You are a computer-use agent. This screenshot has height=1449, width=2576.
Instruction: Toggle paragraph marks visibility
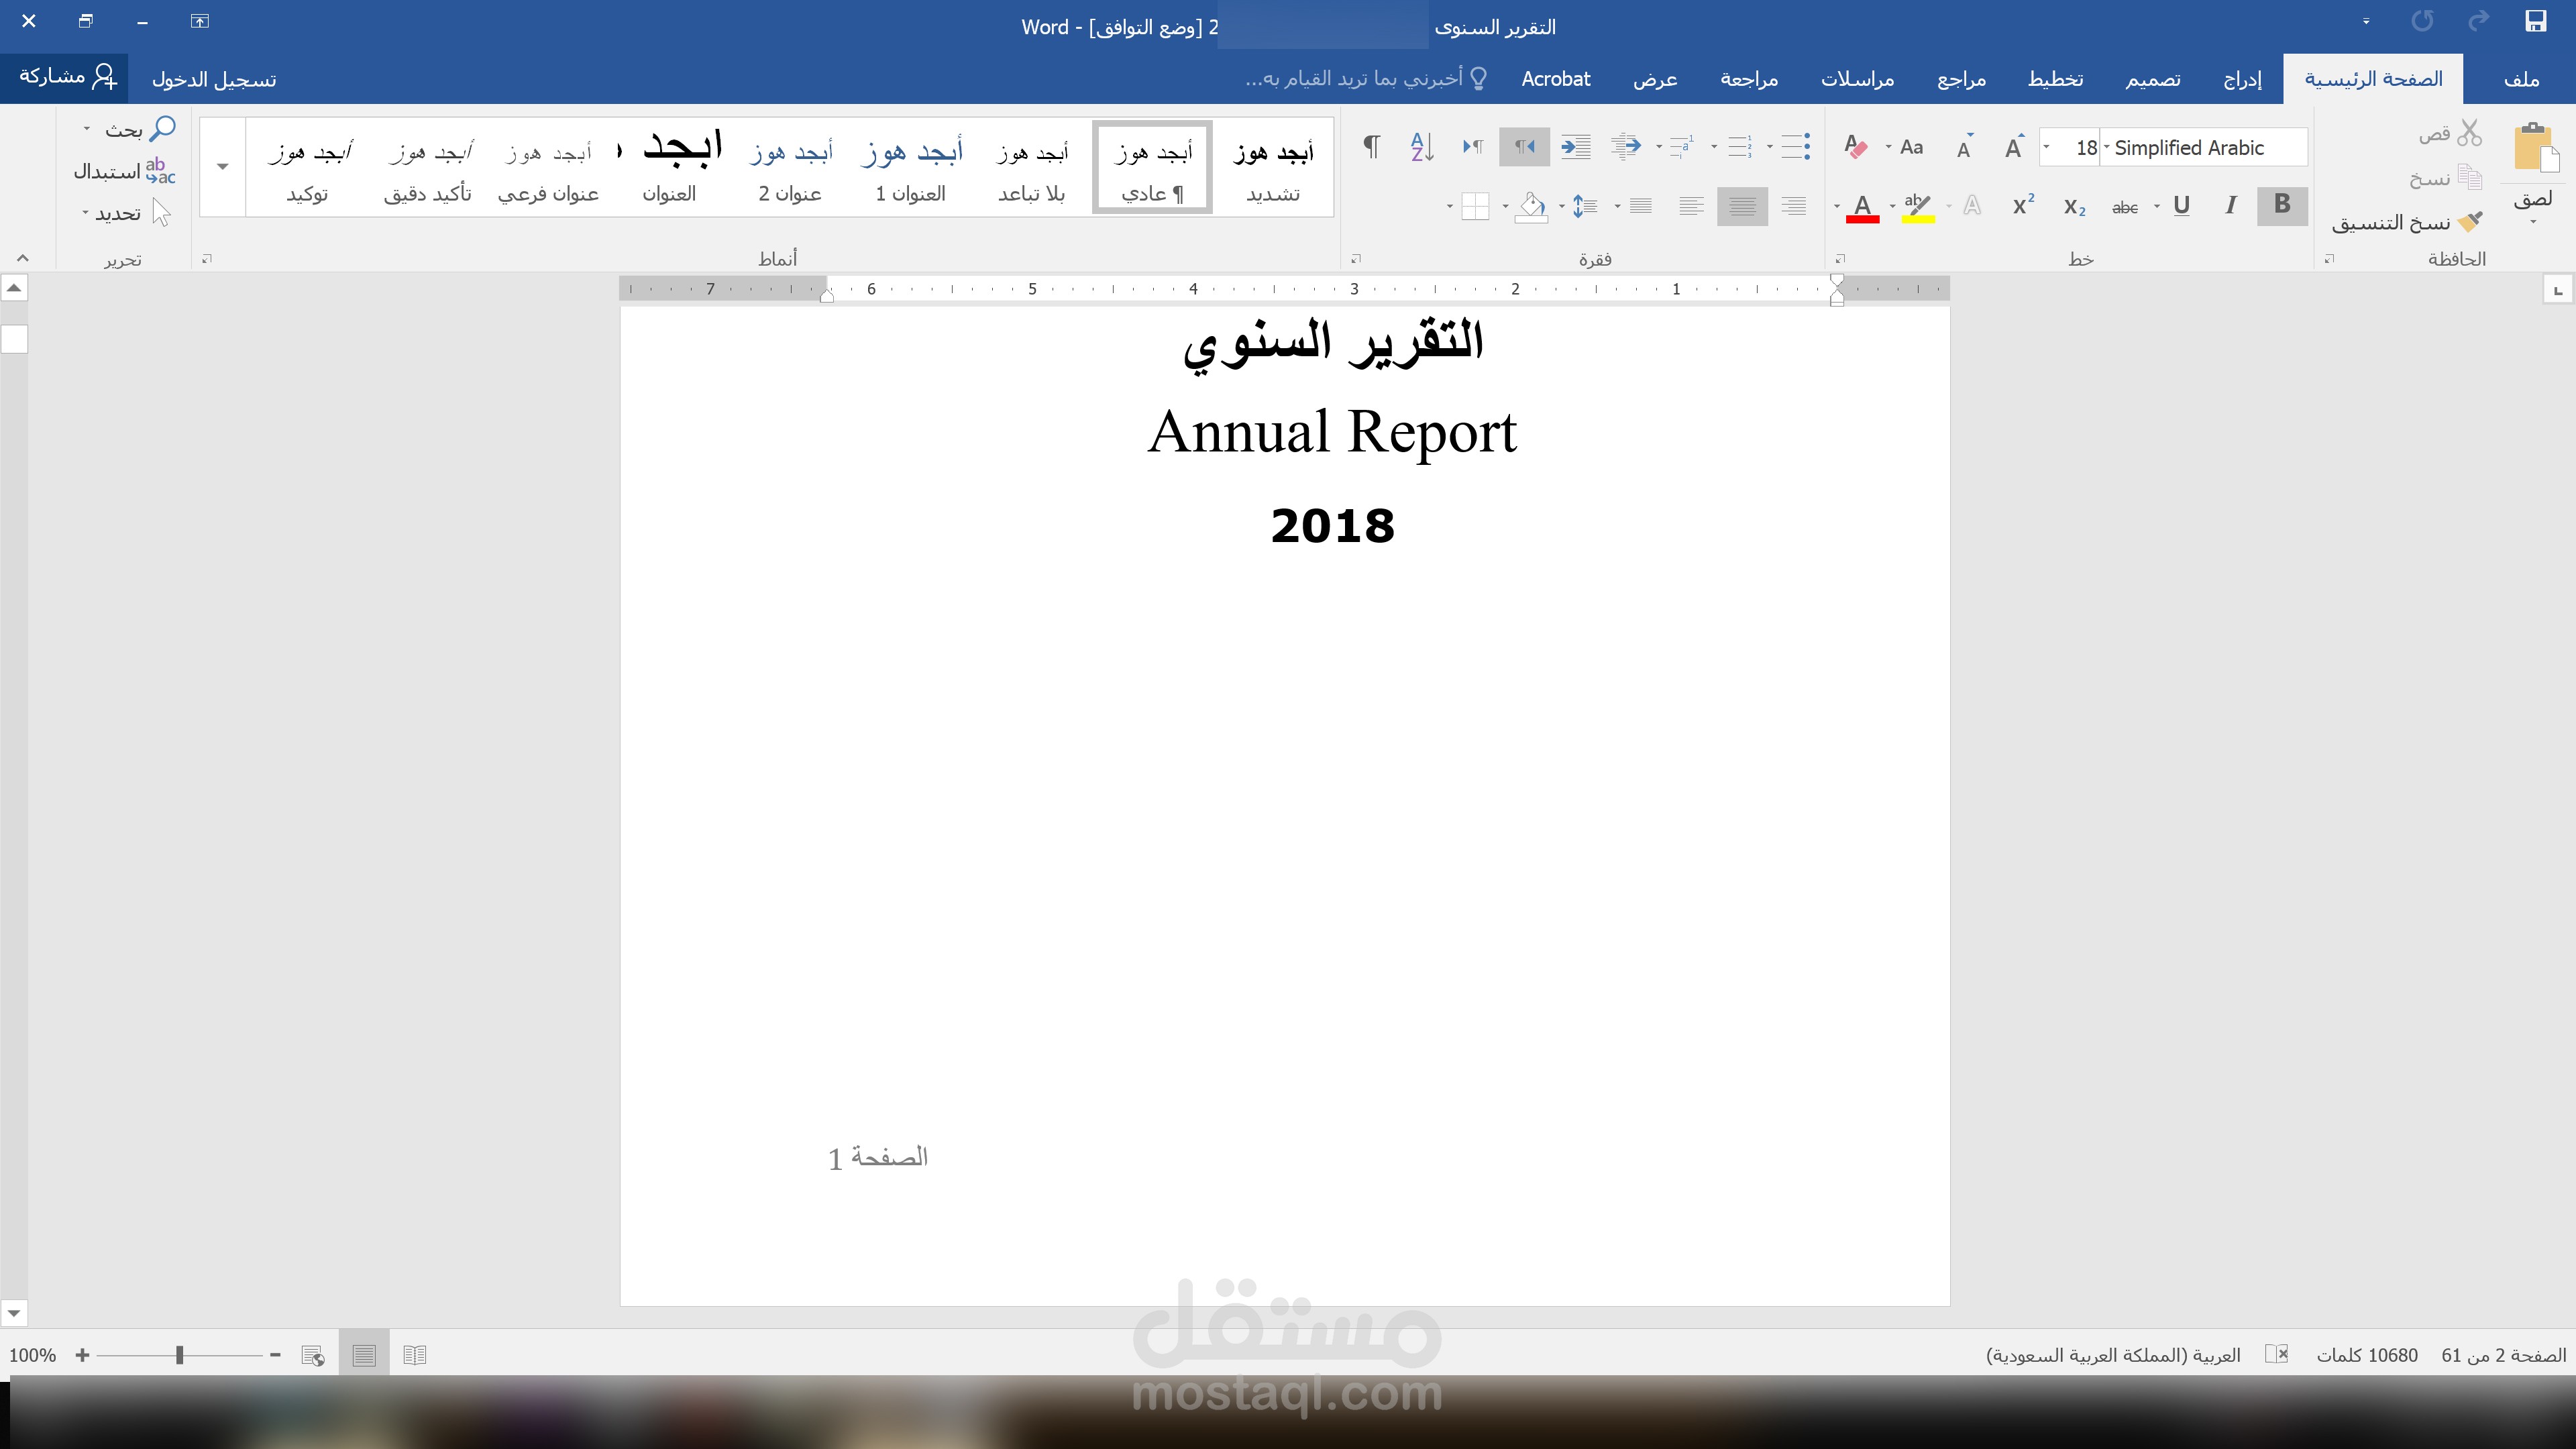(1370, 146)
